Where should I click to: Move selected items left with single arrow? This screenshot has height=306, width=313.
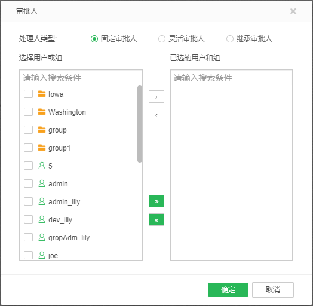[156, 115]
